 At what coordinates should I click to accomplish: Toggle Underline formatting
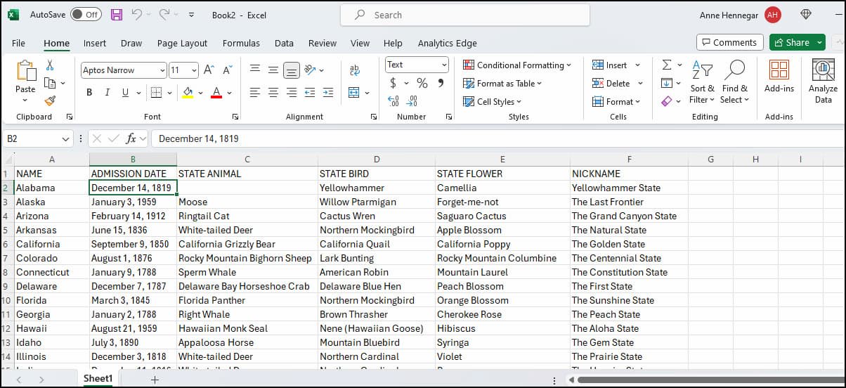tap(126, 93)
